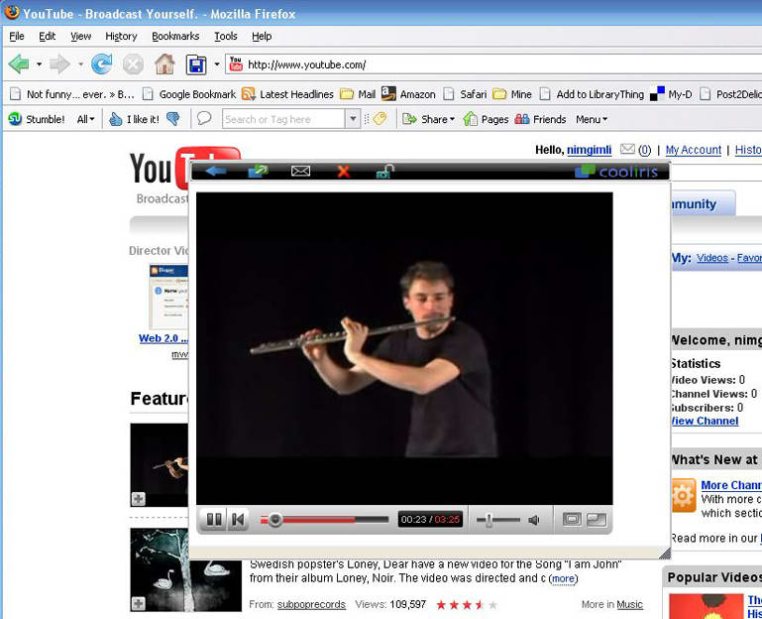Viewport: 762px width, 619px height.
Task: Click the thumbs down icon
Action: tap(173, 119)
